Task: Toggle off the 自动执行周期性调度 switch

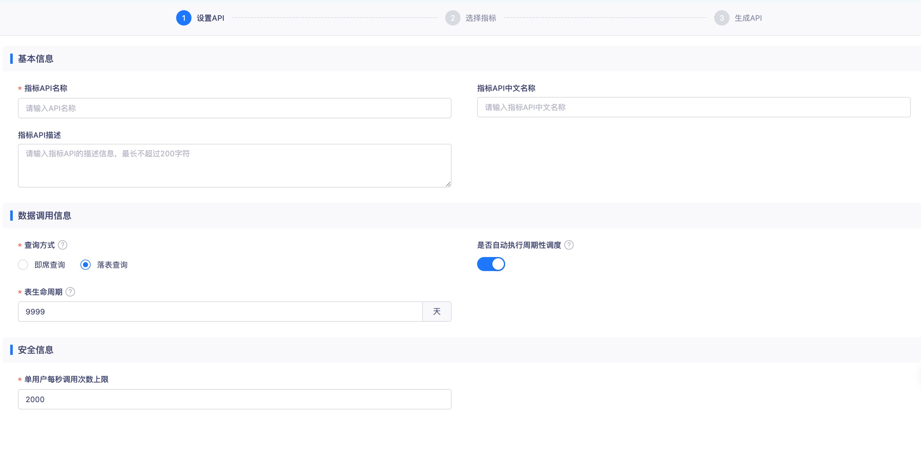Action: [x=491, y=264]
